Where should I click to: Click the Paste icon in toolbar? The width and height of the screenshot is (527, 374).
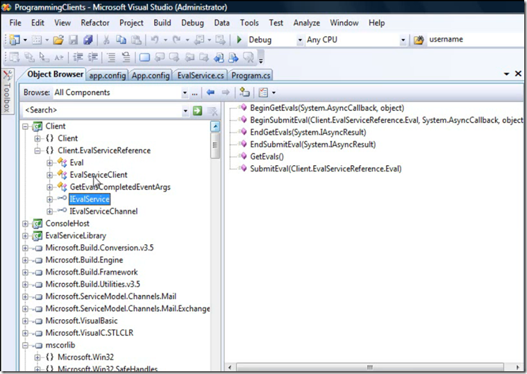tap(136, 40)
